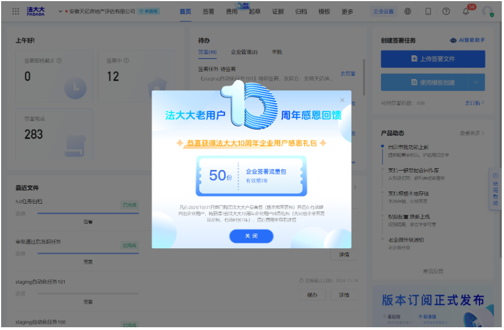Click the progress bar of 5.0任务归档

coord(88,214)
